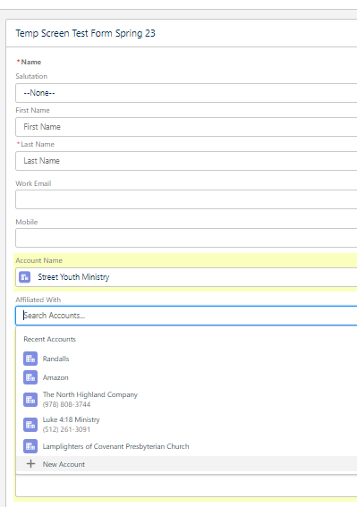Click into the Mobile field
357x507 pixels.
pos(186,238)
